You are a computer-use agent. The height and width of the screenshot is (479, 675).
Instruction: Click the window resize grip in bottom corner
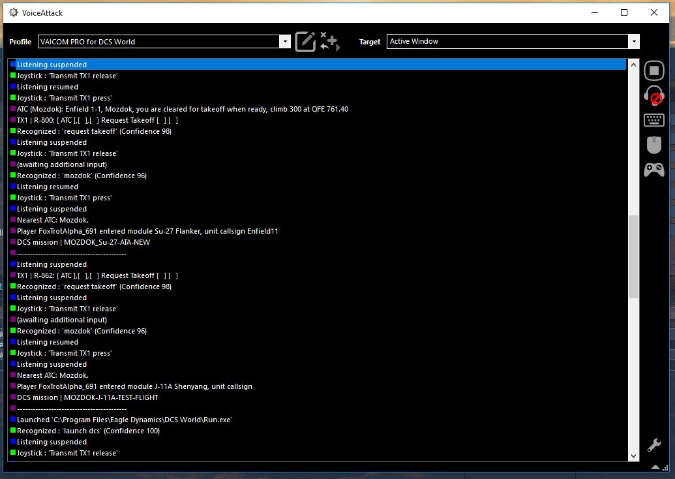coord(665,468)
